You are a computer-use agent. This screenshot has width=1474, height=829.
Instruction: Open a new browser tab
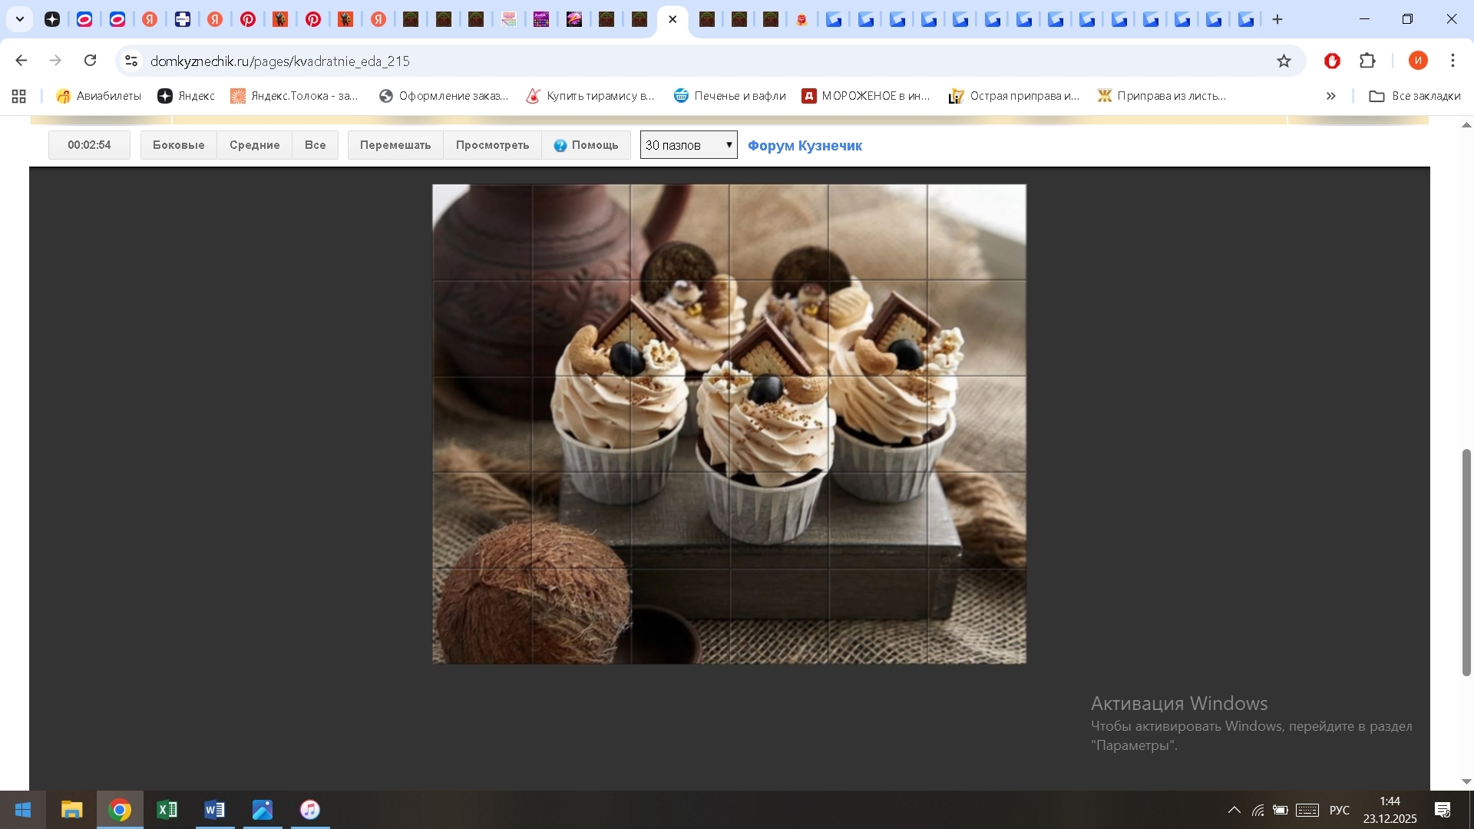tap(1277, 19)
